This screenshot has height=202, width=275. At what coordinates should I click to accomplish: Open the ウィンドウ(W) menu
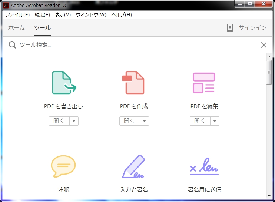(x=91, y=15)
